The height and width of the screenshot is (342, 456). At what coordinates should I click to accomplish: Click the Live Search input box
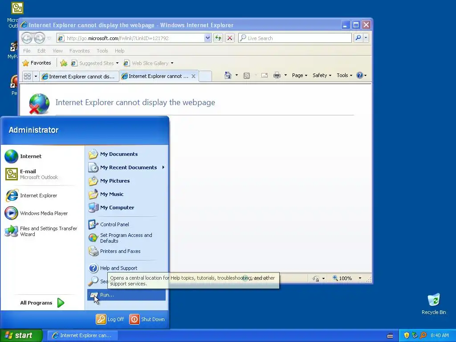pos(295,38)
